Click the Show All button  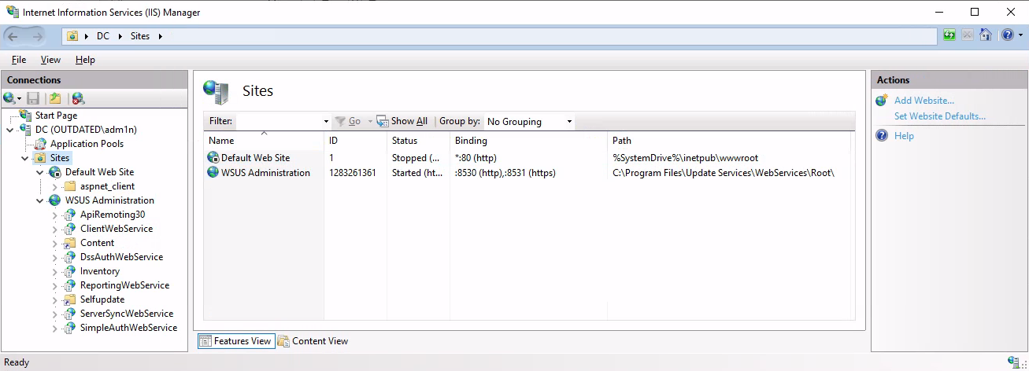(x=402, y=121)
